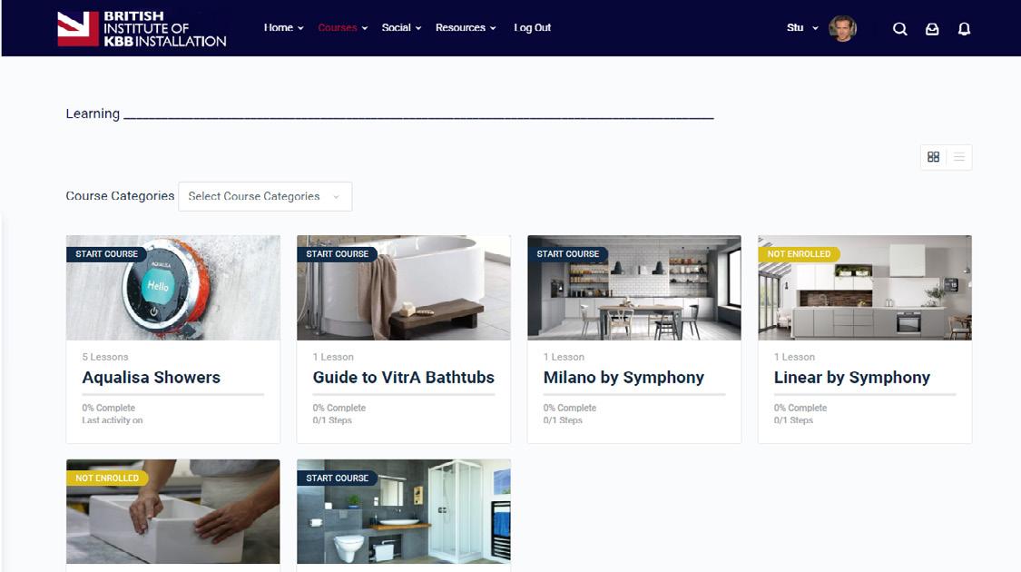
Task: Click '0% Complete' on Aqualisa Showers card
Action: point(109,408)
